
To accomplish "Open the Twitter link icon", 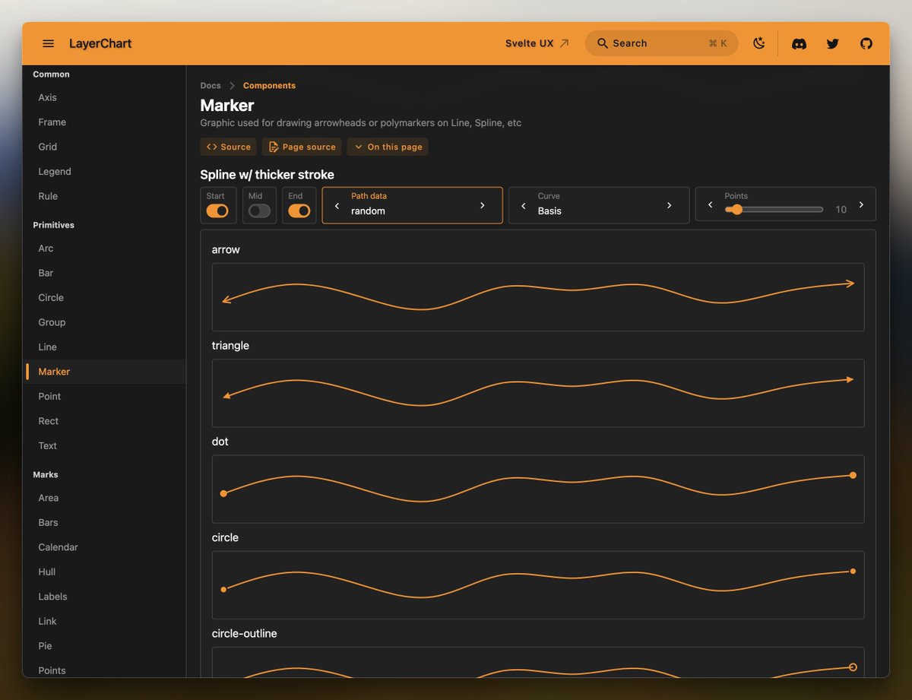I will (x=833, y=43).
